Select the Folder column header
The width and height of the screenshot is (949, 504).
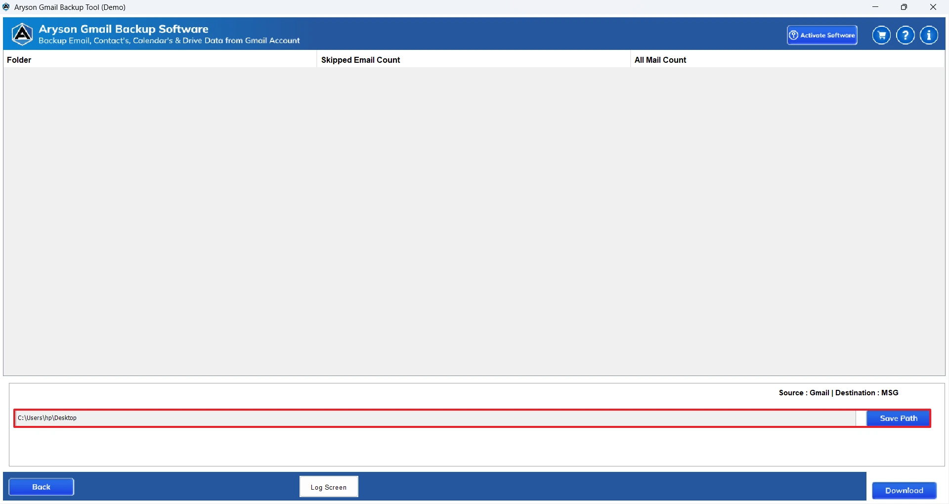coord(160,60)
